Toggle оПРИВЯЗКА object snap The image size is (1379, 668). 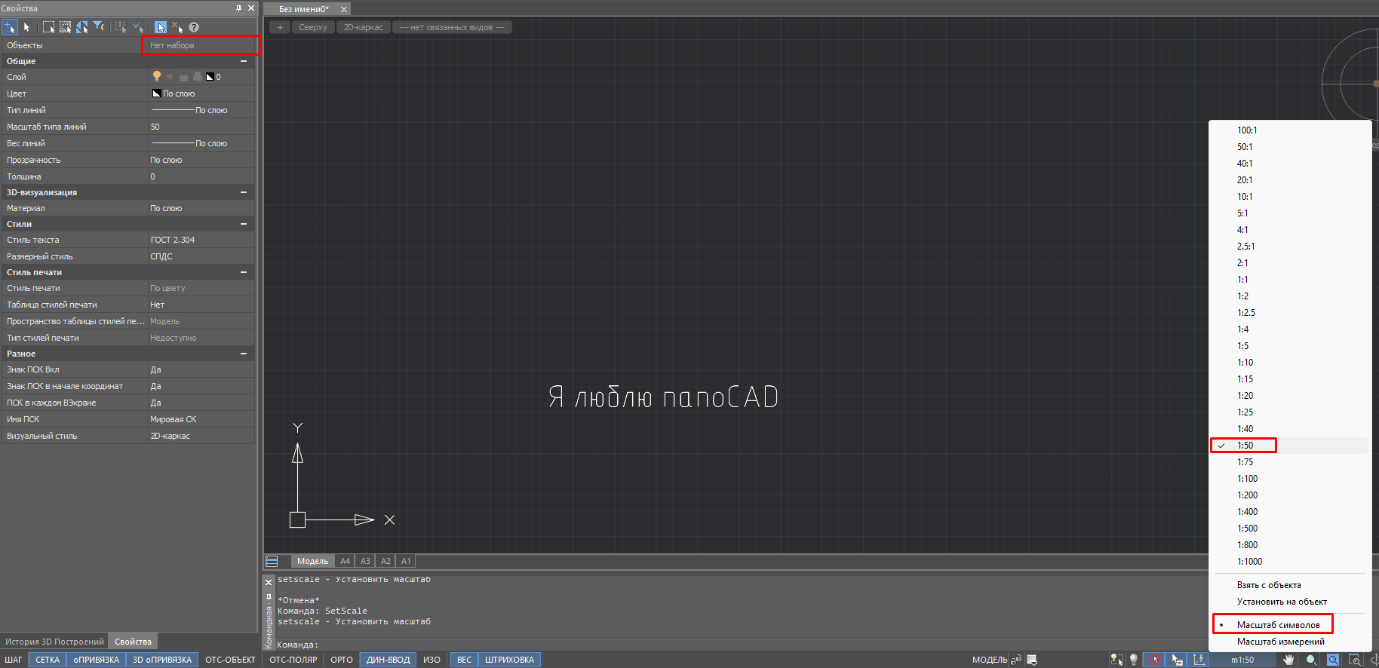point(97,660)
